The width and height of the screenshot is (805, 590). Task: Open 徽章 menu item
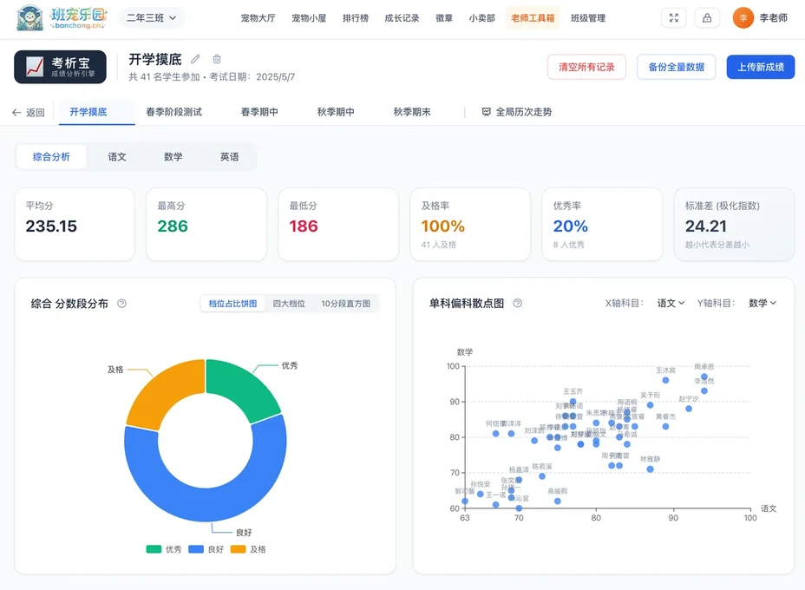pyautogui.click(x=444, y=18)
